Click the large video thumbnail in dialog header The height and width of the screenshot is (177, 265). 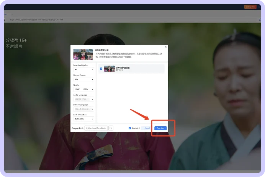coord(83,54)
